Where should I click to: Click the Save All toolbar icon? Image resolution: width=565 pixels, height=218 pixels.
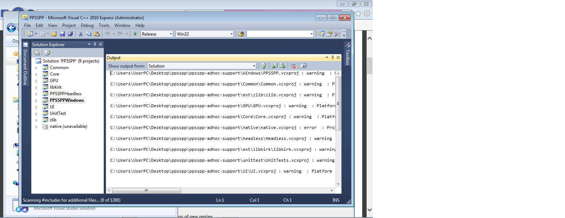coord(70,34)
